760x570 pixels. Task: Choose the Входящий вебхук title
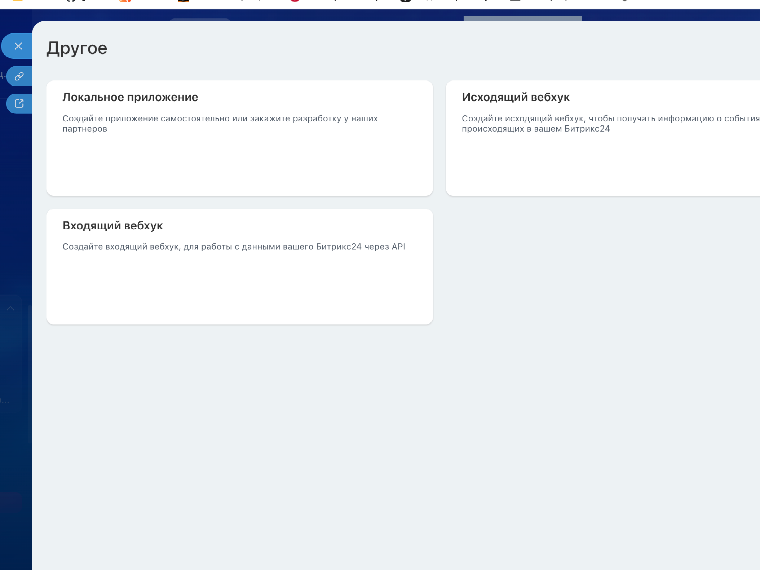point(112,226)
